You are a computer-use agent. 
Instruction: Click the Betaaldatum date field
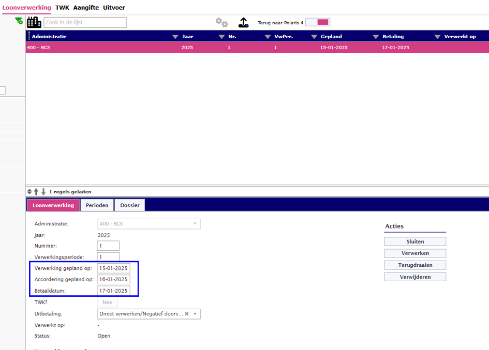[x=113, y=291]
